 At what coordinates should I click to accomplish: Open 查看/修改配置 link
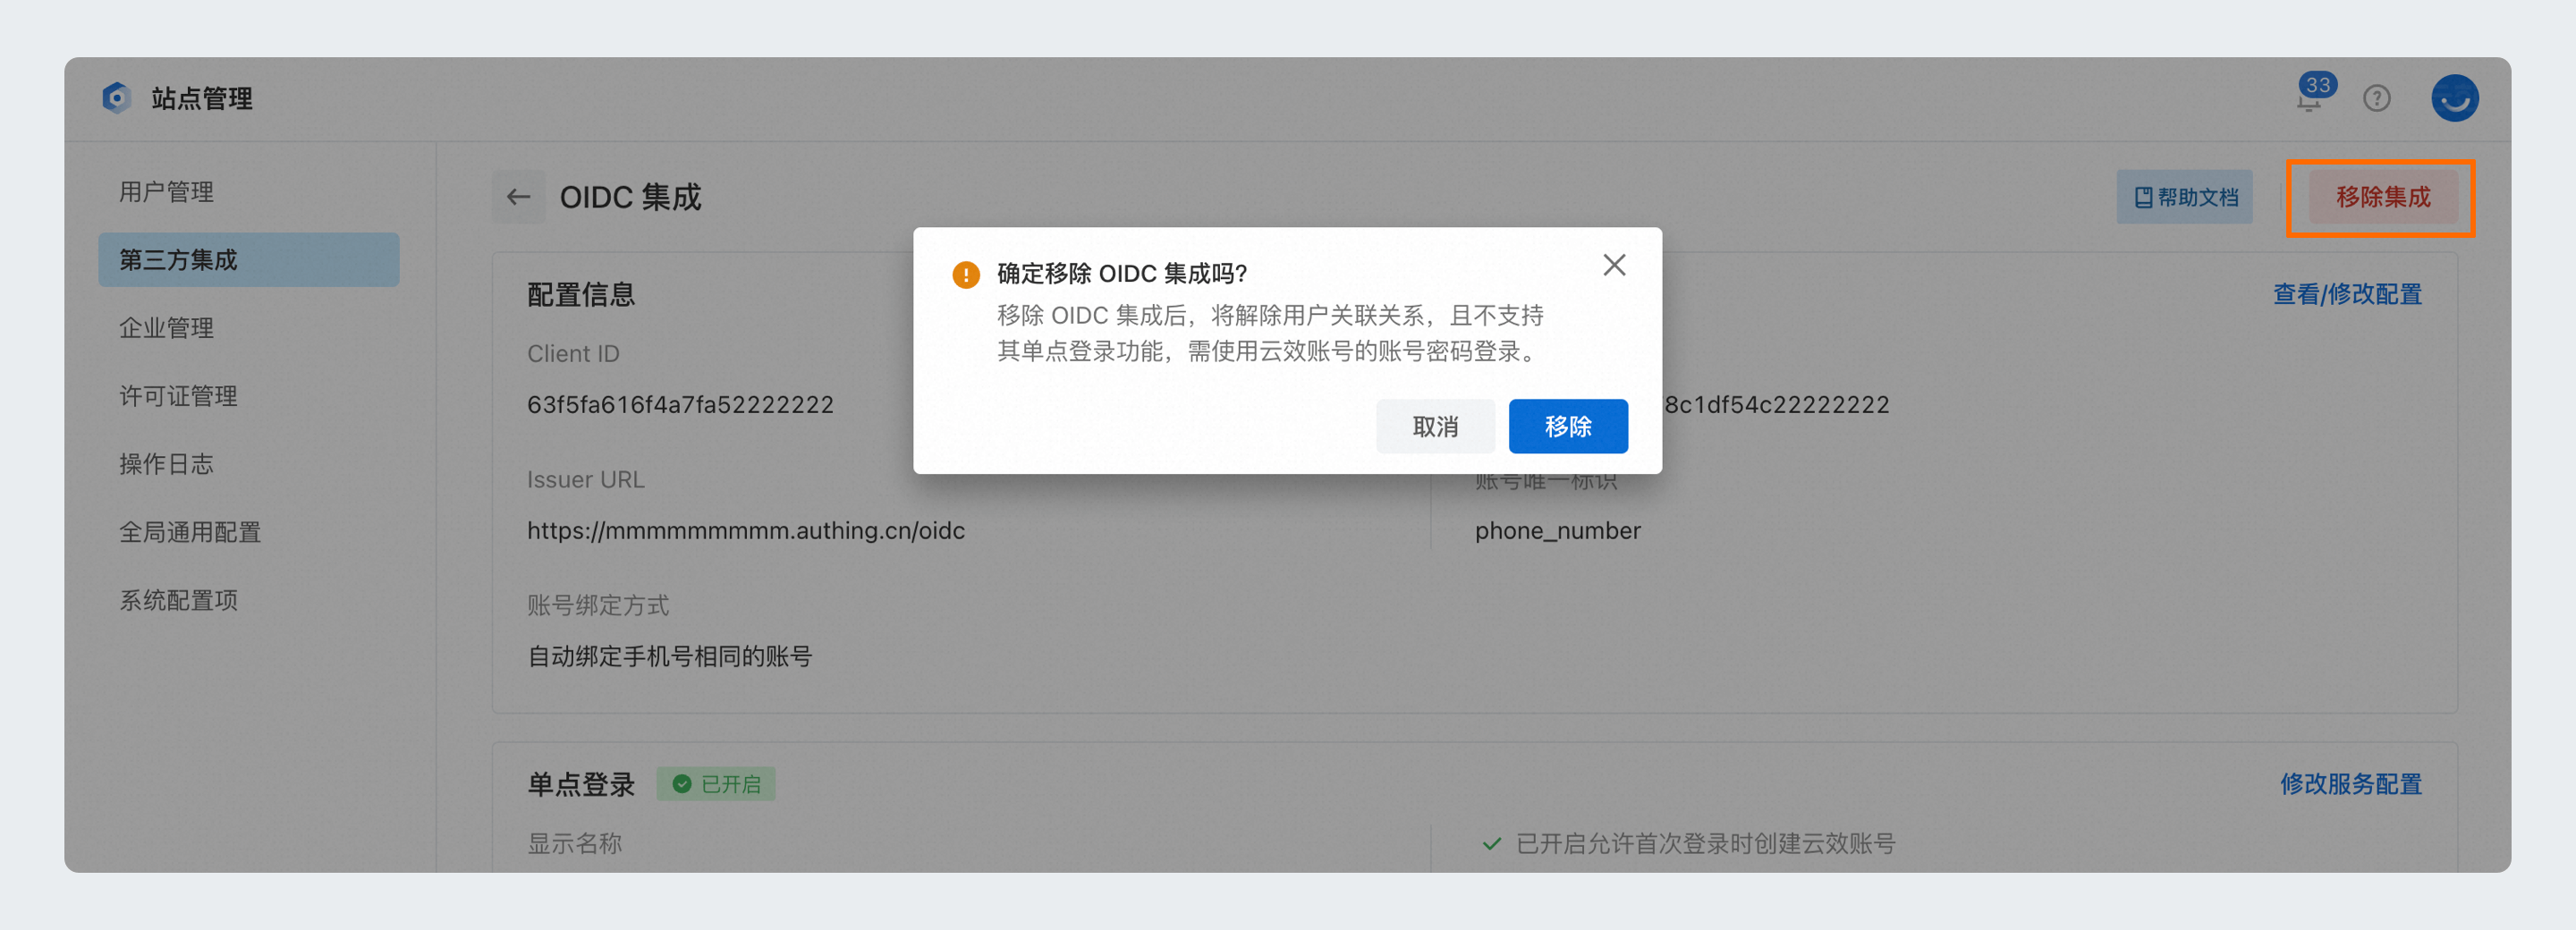tap(2347, 294)
